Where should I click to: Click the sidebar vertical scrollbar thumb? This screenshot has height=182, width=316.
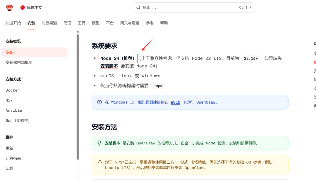pos(78,96)
